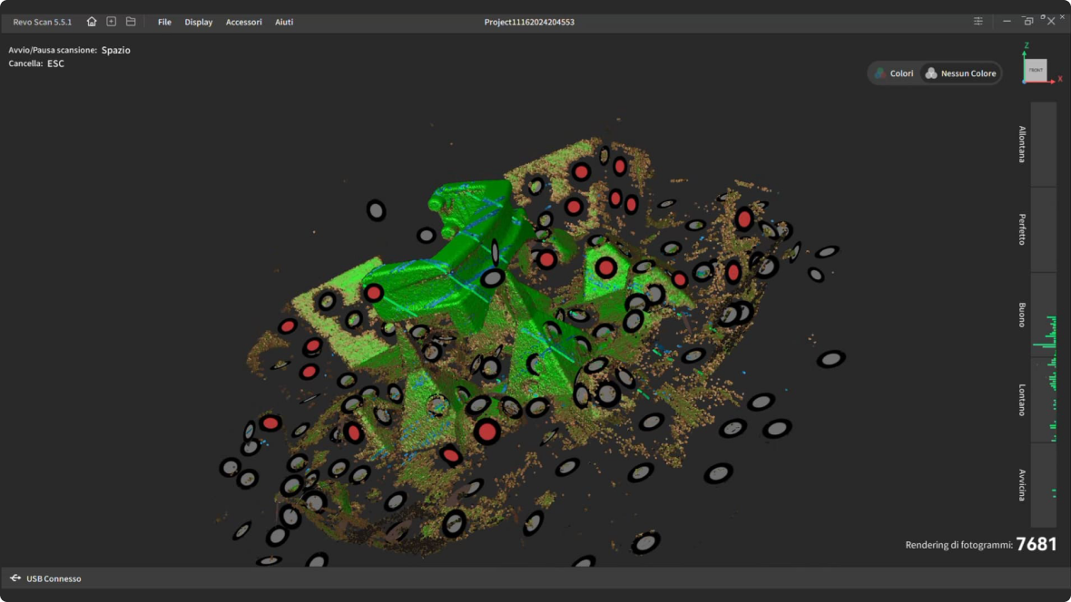
Task: Create a new project via plus icon
Action: click(x=112, y=22)
